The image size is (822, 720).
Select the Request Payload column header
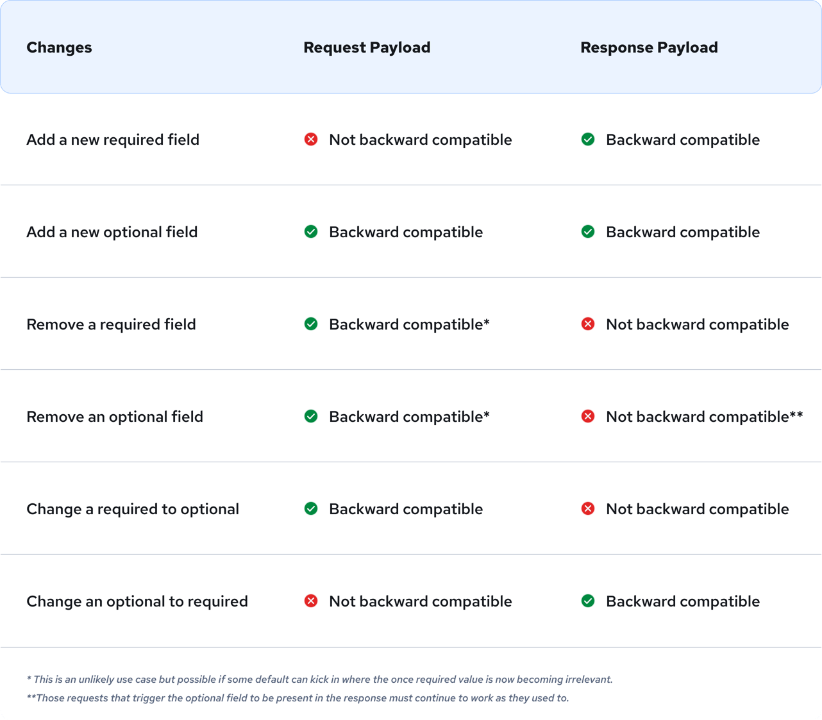(x=367, y=47)
